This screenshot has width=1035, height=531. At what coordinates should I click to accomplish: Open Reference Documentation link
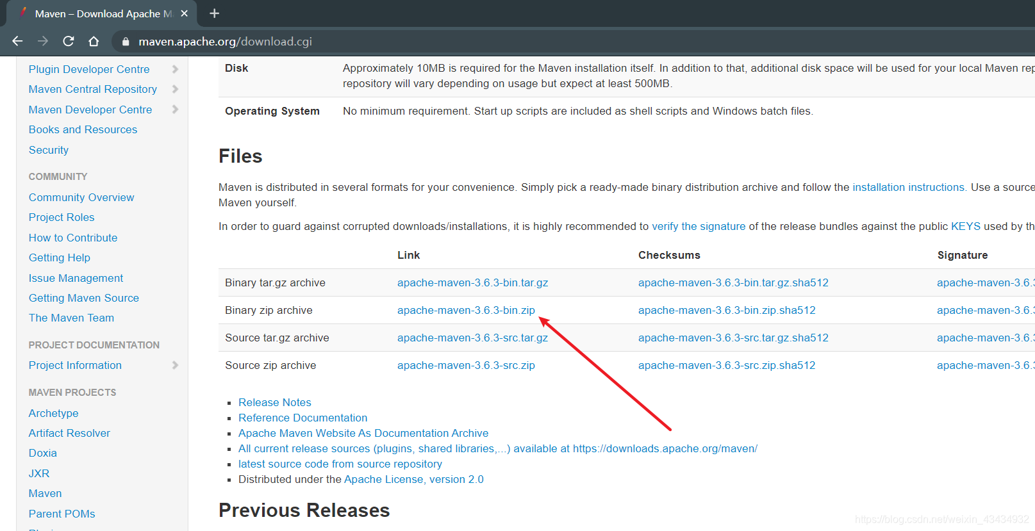pos(303,418)
